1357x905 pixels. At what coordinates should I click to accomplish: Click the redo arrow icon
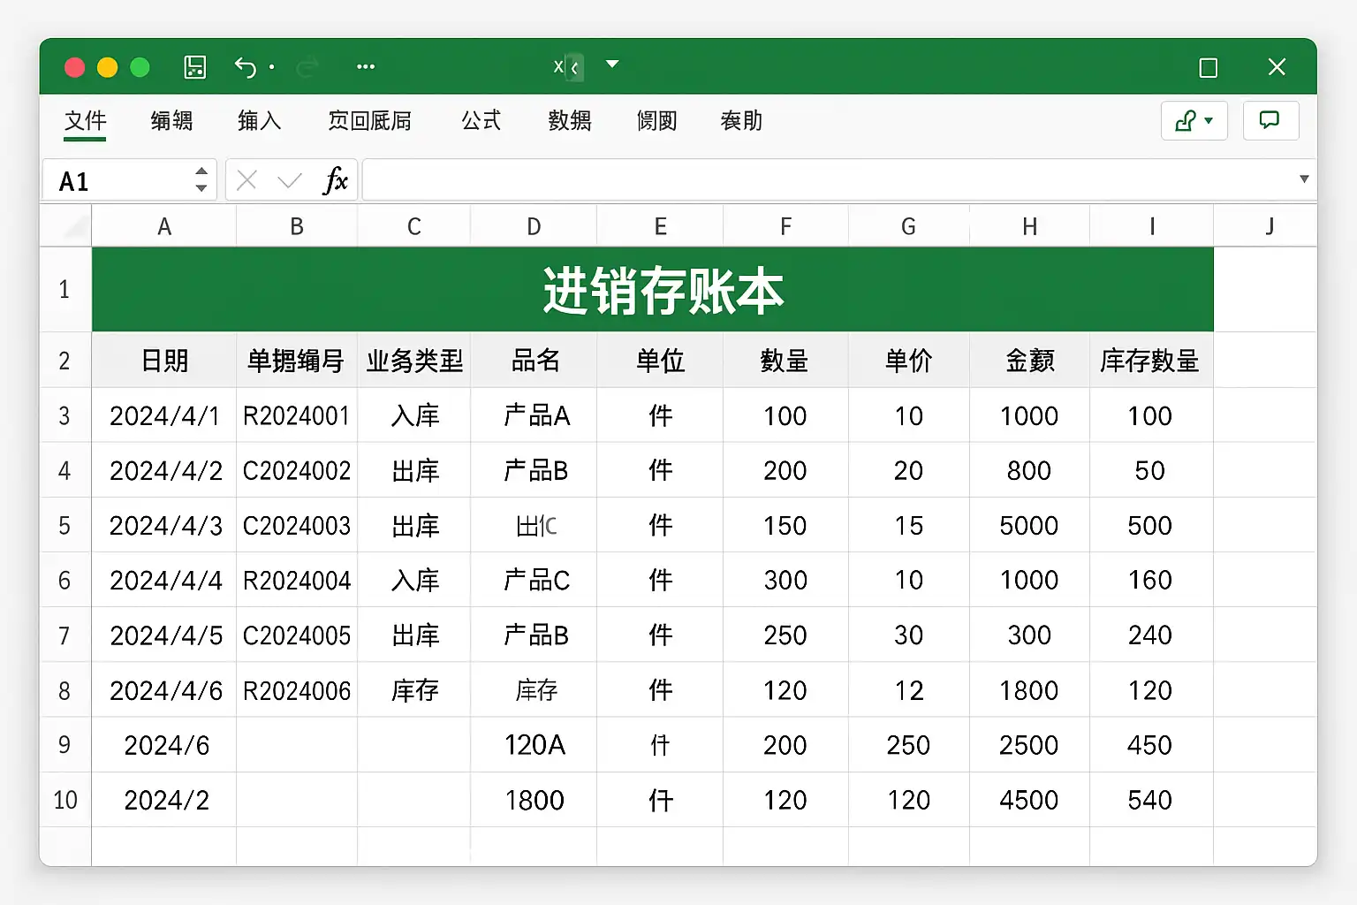coord(307,67)
